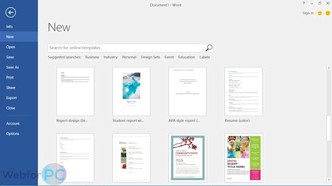The image size is (332, 186).
Task: Click the template list scroll down arrow
Action: pos(329,180)
